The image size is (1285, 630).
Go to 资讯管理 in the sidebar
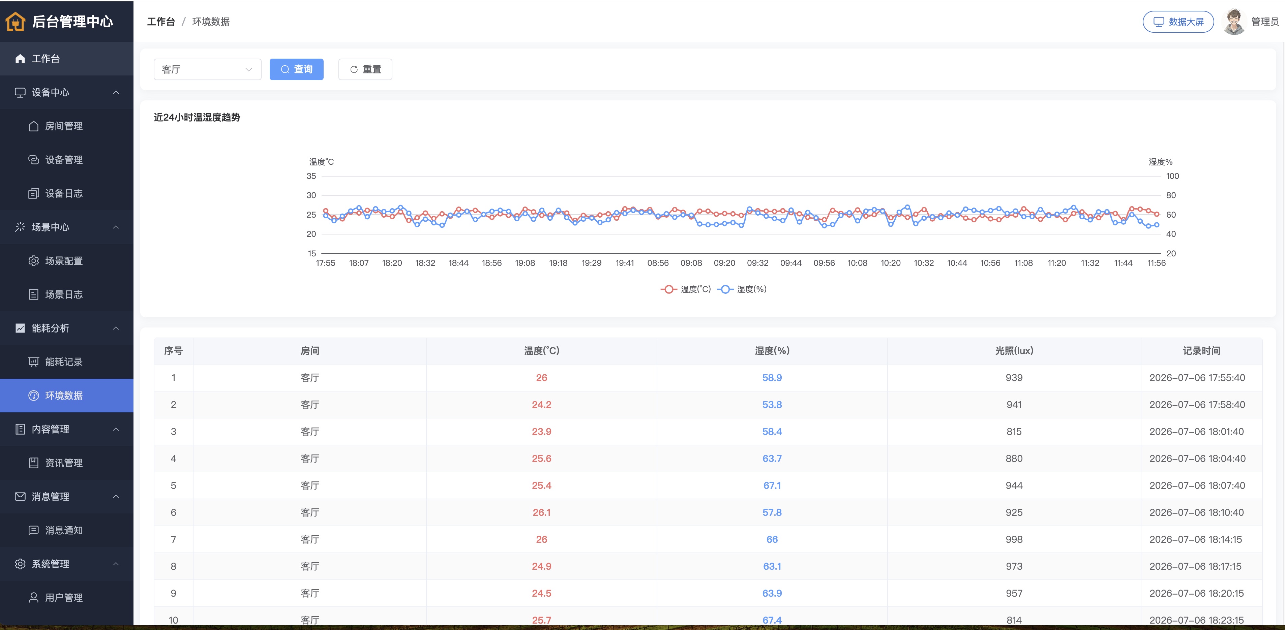tap(67, 463)
